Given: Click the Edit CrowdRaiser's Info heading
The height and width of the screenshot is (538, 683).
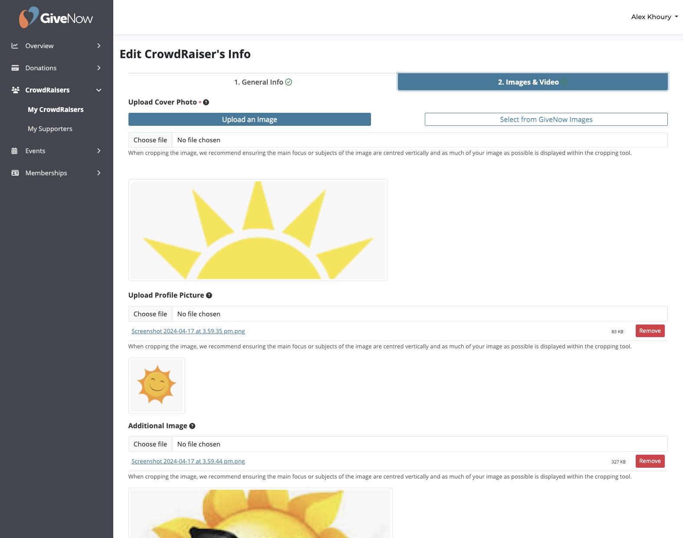Looking at the screenshot, I should coord(185,54).
